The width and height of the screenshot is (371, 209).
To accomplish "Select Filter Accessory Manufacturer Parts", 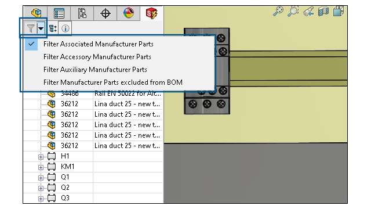I will click(x=97, y=57).
